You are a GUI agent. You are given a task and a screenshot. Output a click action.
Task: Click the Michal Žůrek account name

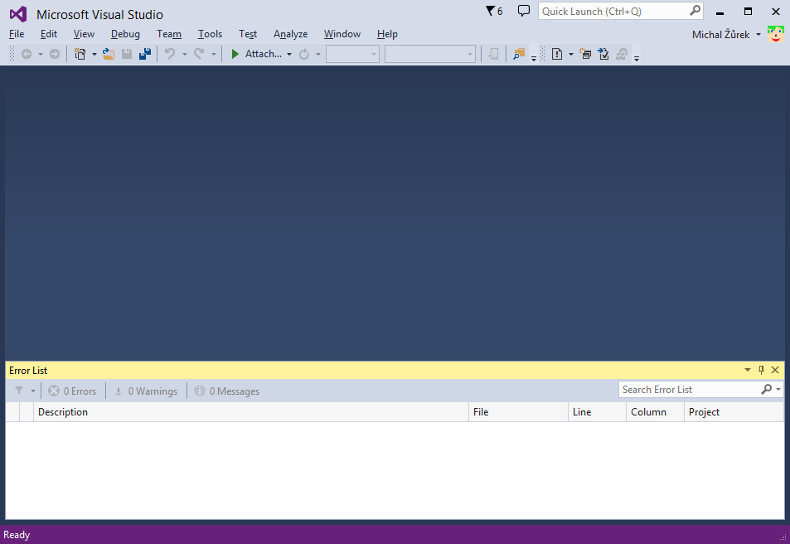tap(720, 34)
